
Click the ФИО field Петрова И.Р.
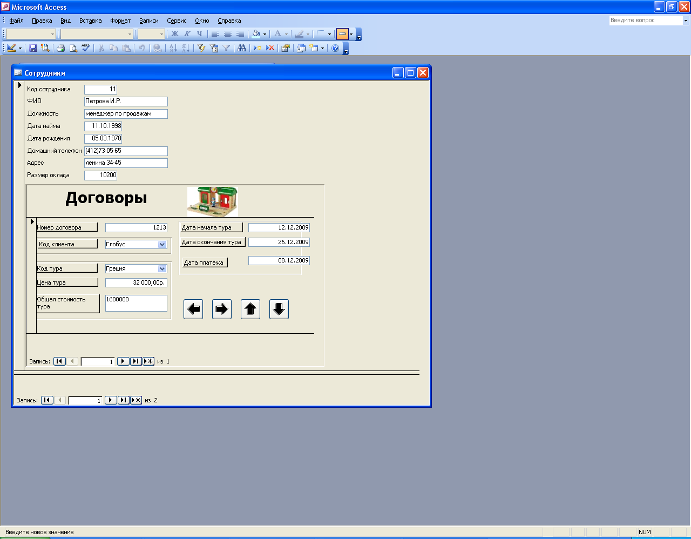click(x=126, y=102)
